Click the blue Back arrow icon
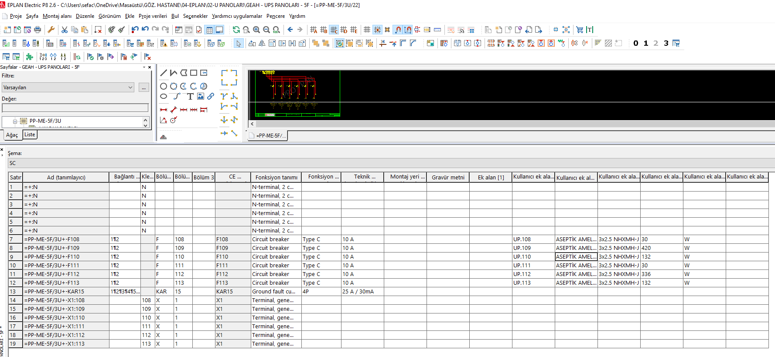This screenshot has height=357, width=775. click(290, 30)
